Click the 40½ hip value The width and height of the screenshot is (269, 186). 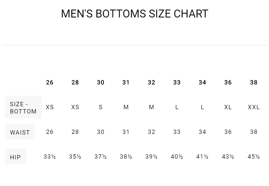coord(177,157)
